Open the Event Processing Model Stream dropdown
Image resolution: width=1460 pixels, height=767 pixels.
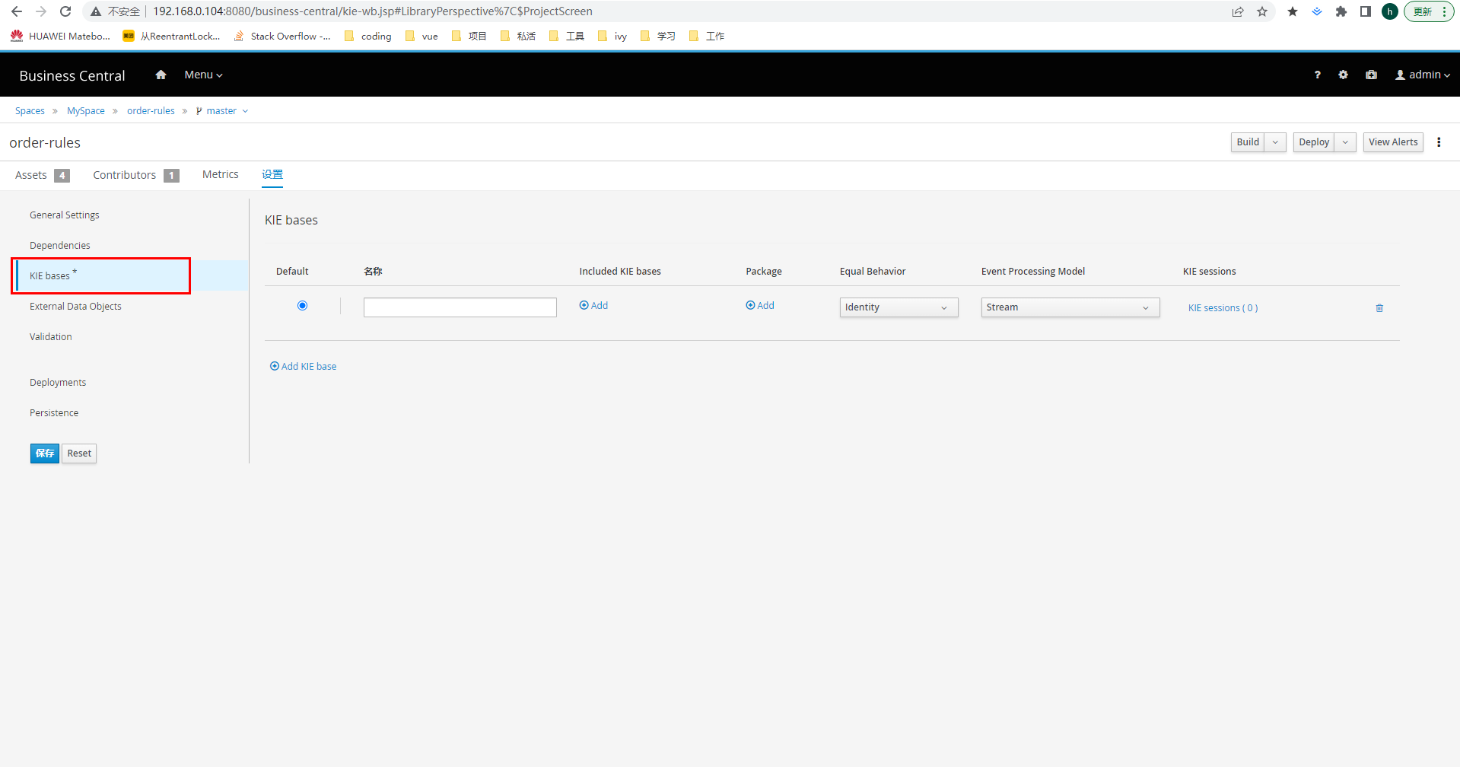pos(1069,307)
